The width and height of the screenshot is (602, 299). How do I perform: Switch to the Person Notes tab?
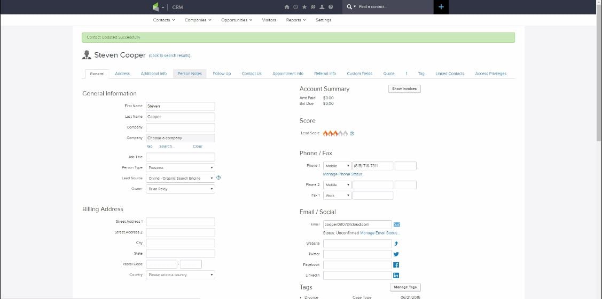(x=190, y=74)
